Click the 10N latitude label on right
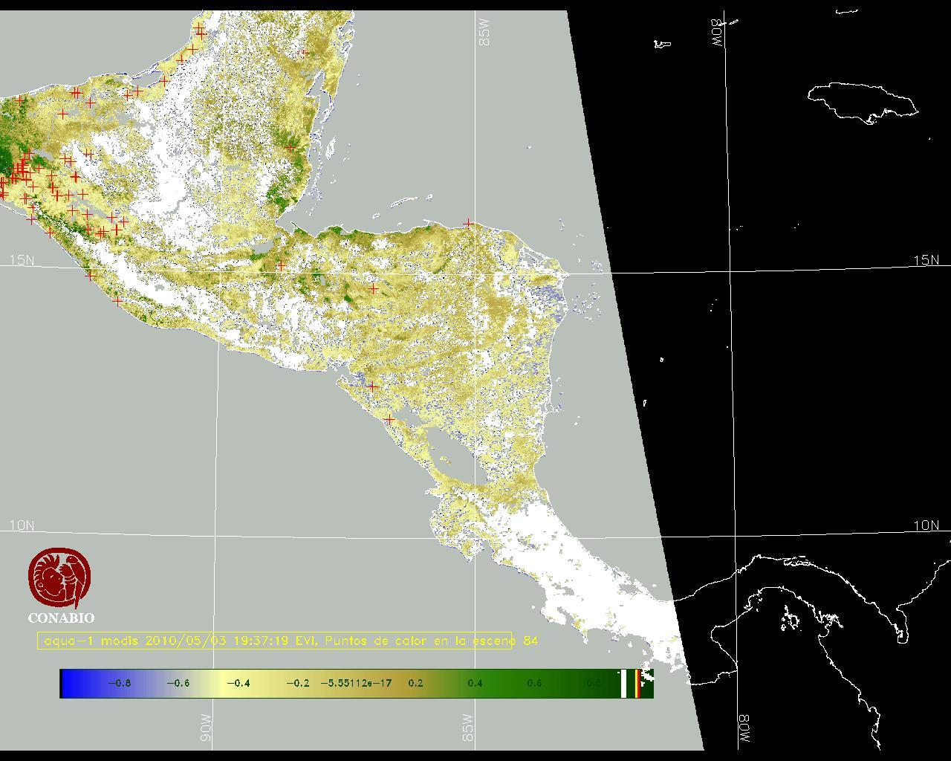 point(926,525)
